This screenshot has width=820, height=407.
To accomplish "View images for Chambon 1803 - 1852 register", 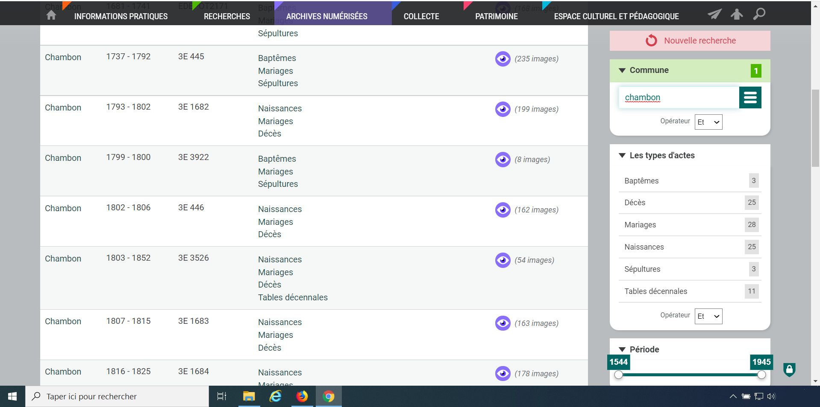I will [x=503, y=260].
